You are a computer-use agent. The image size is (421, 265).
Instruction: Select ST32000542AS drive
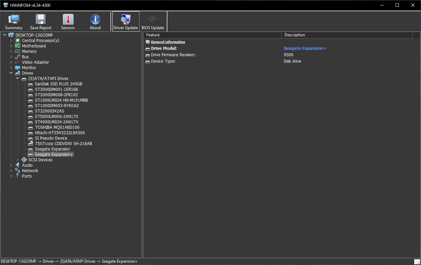tap(50, 111)
